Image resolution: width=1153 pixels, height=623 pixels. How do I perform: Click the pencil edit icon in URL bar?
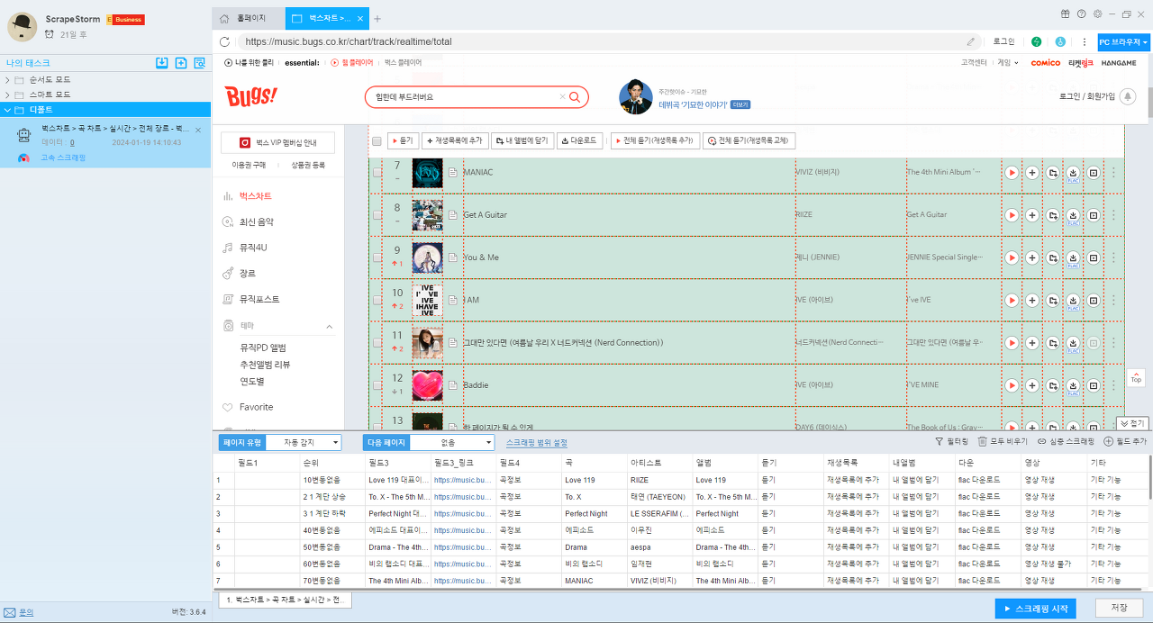click(x=971, y=41)
